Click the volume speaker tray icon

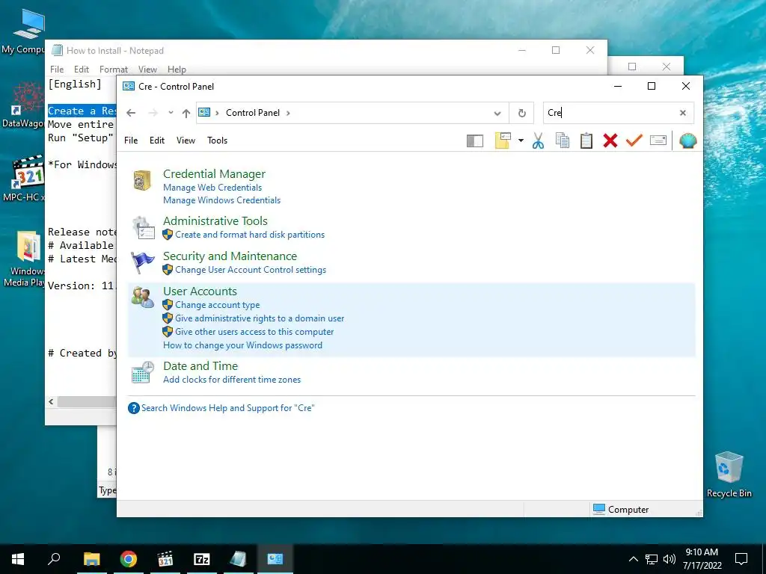point(670,559)
